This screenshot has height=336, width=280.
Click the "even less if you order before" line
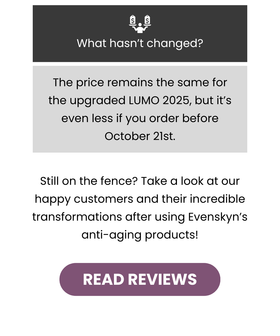(x=140, y=118)
